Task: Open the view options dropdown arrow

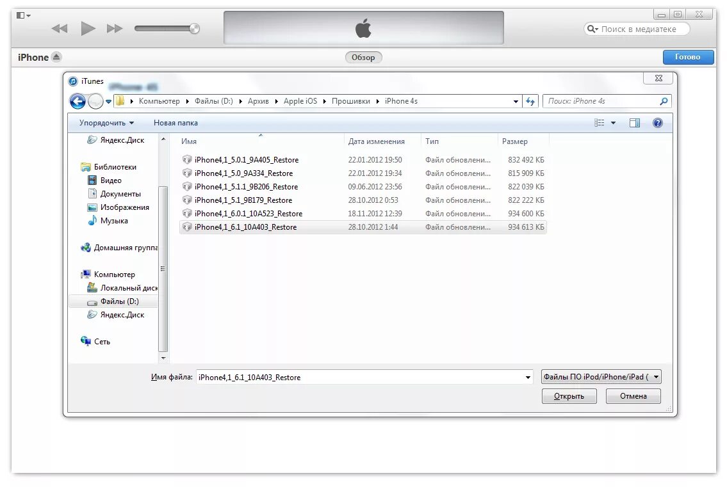Action: pyautogui.click(x=613, y=123)
